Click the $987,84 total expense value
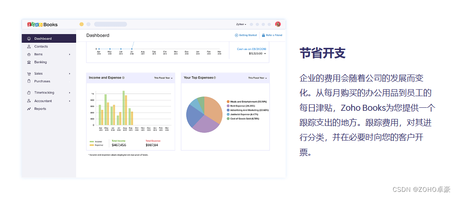This screenshot has height=197, width=457. point(152,145)
